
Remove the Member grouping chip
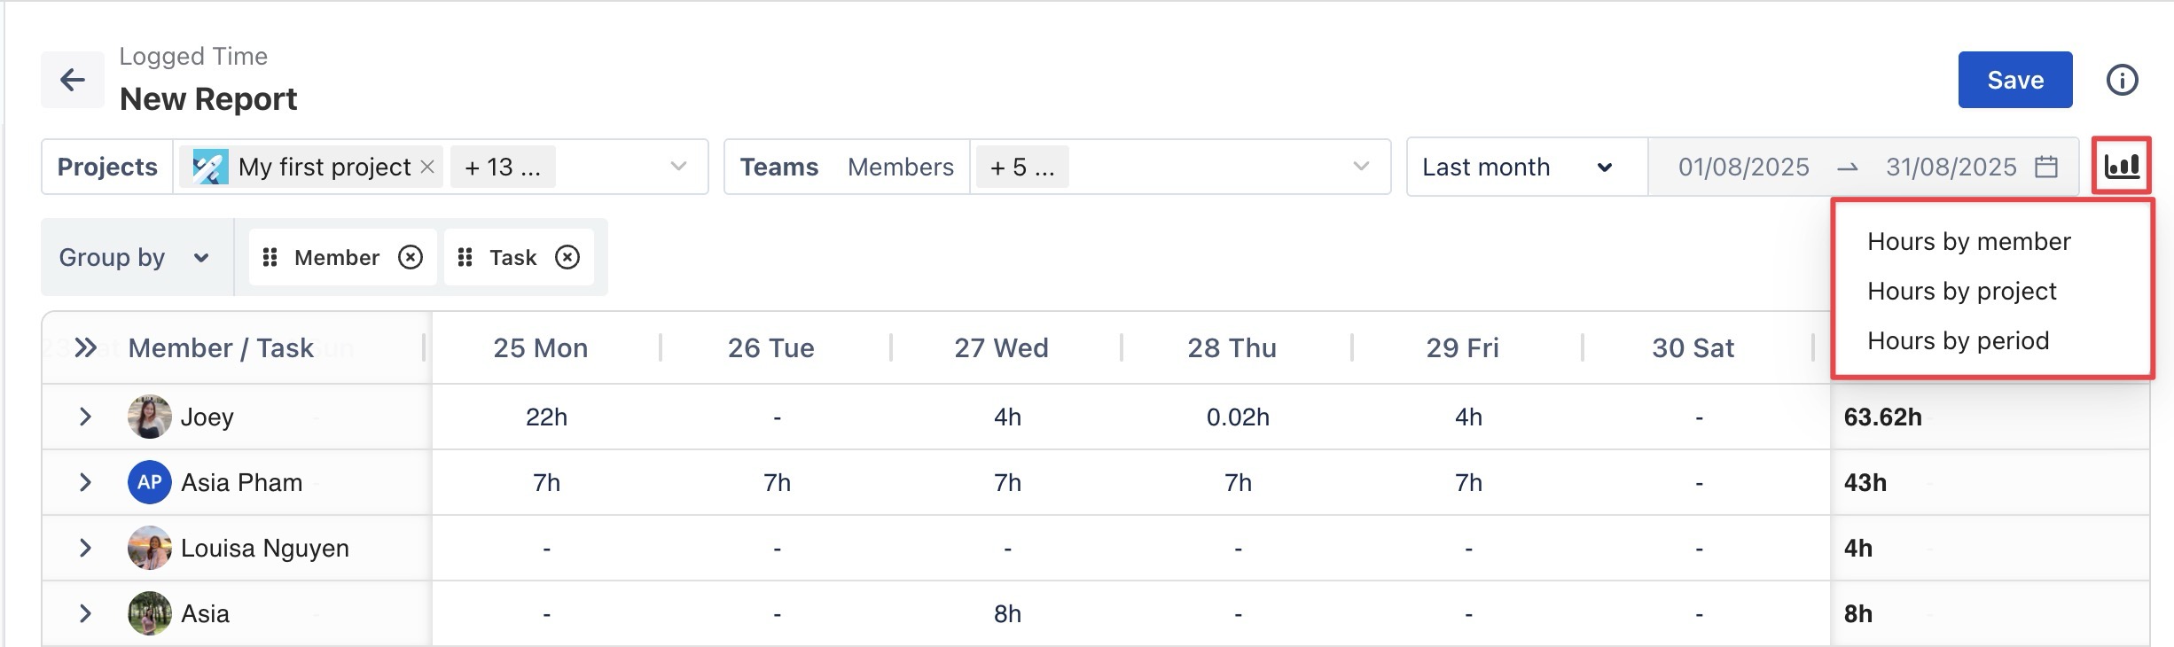point(411,257)
